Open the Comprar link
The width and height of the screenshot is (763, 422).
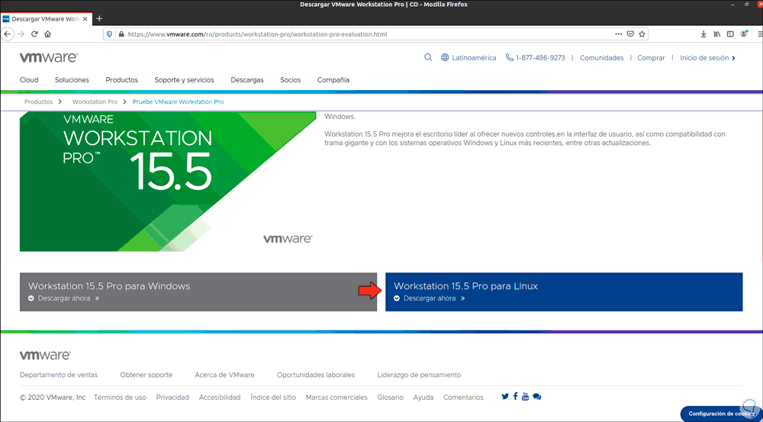[651, 57]
